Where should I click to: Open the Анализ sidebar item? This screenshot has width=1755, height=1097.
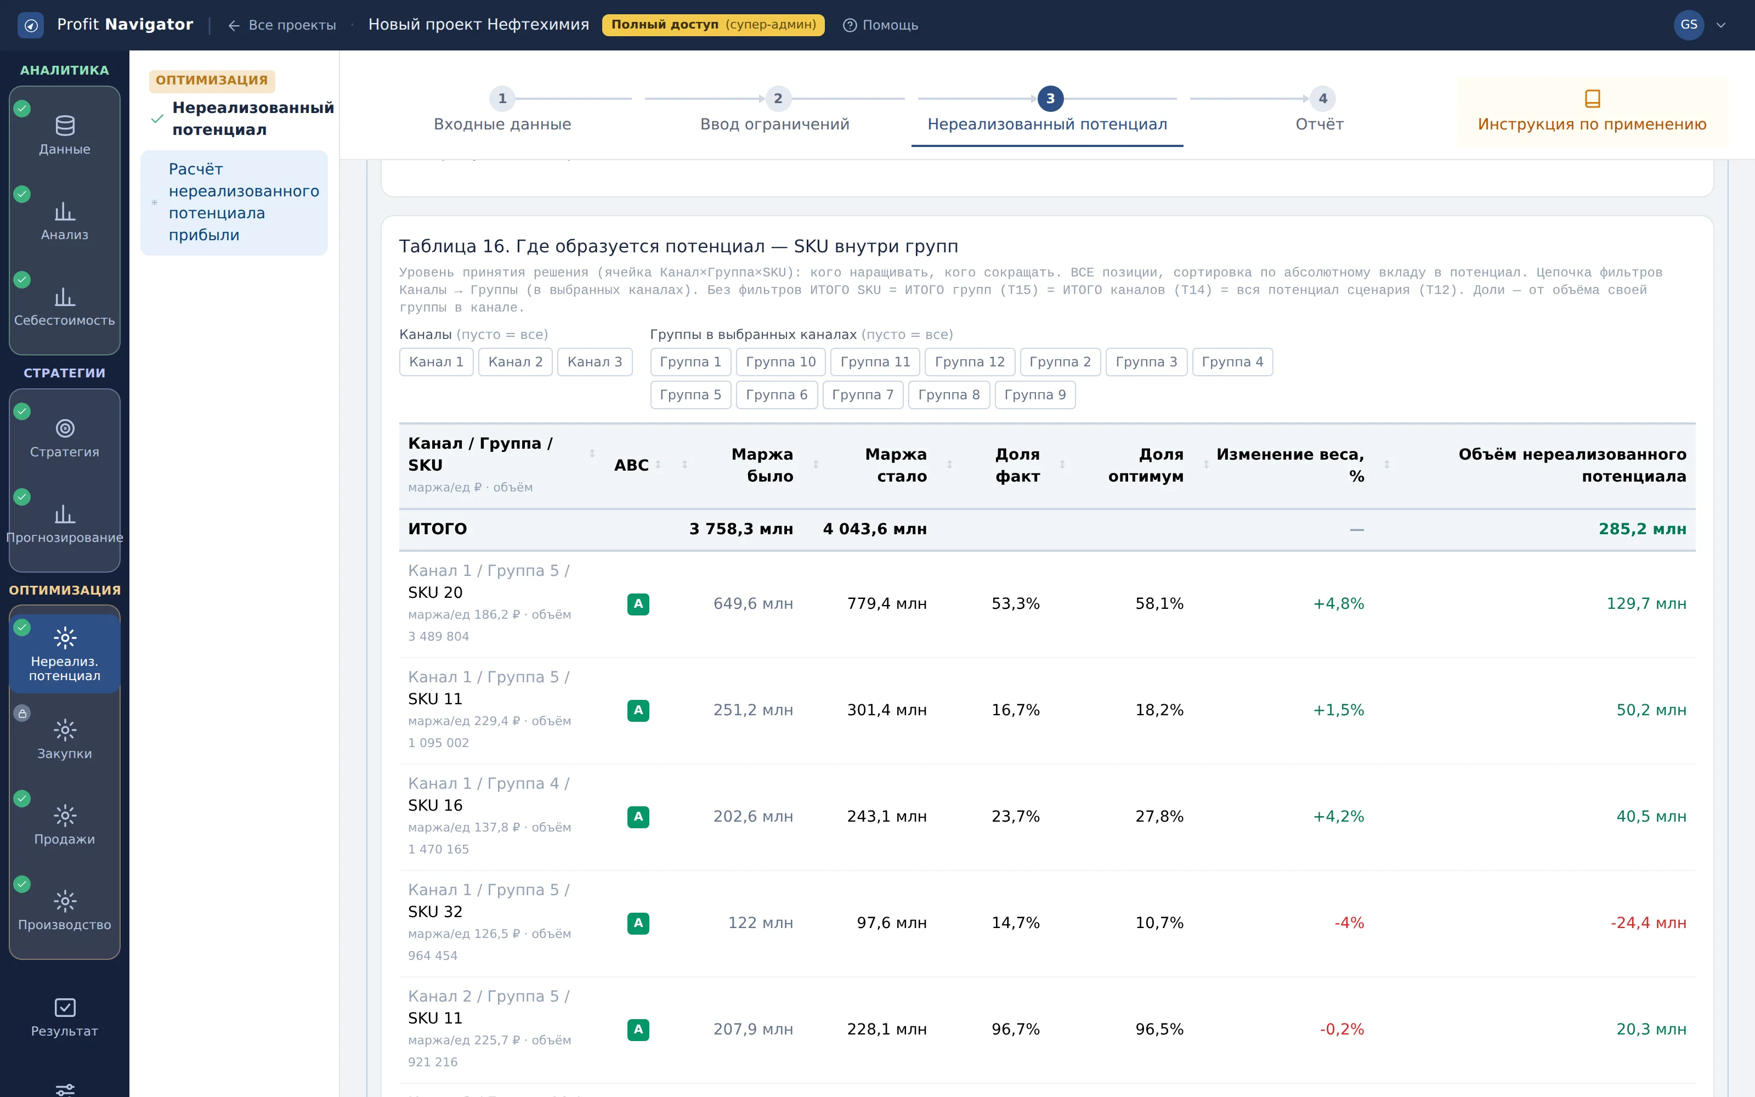pos(65,221)
